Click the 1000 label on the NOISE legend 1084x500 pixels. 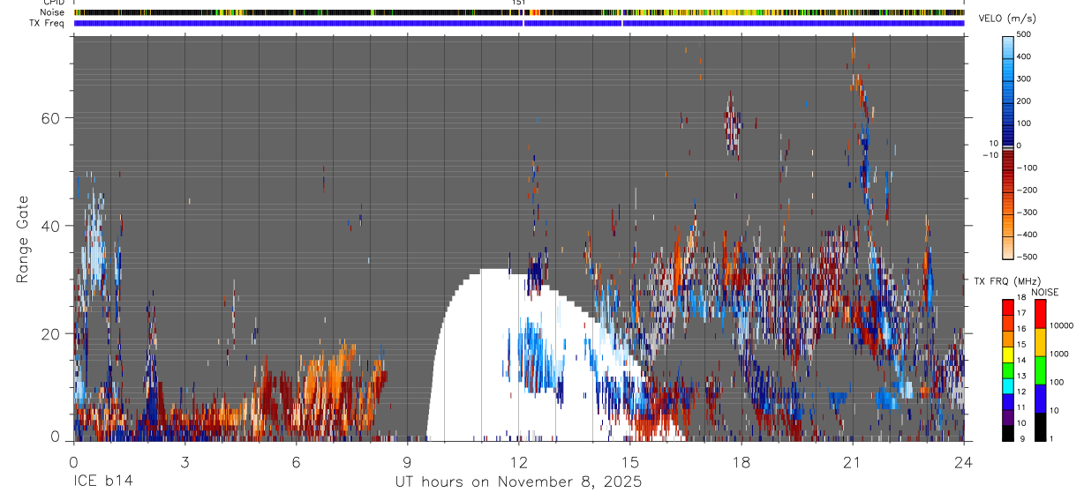(1058, 354)
